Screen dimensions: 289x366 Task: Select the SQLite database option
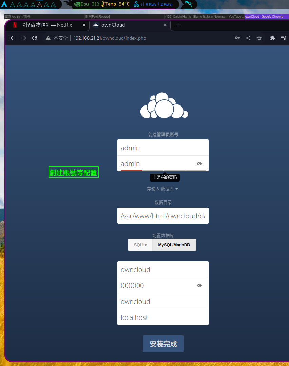[140, 245]
